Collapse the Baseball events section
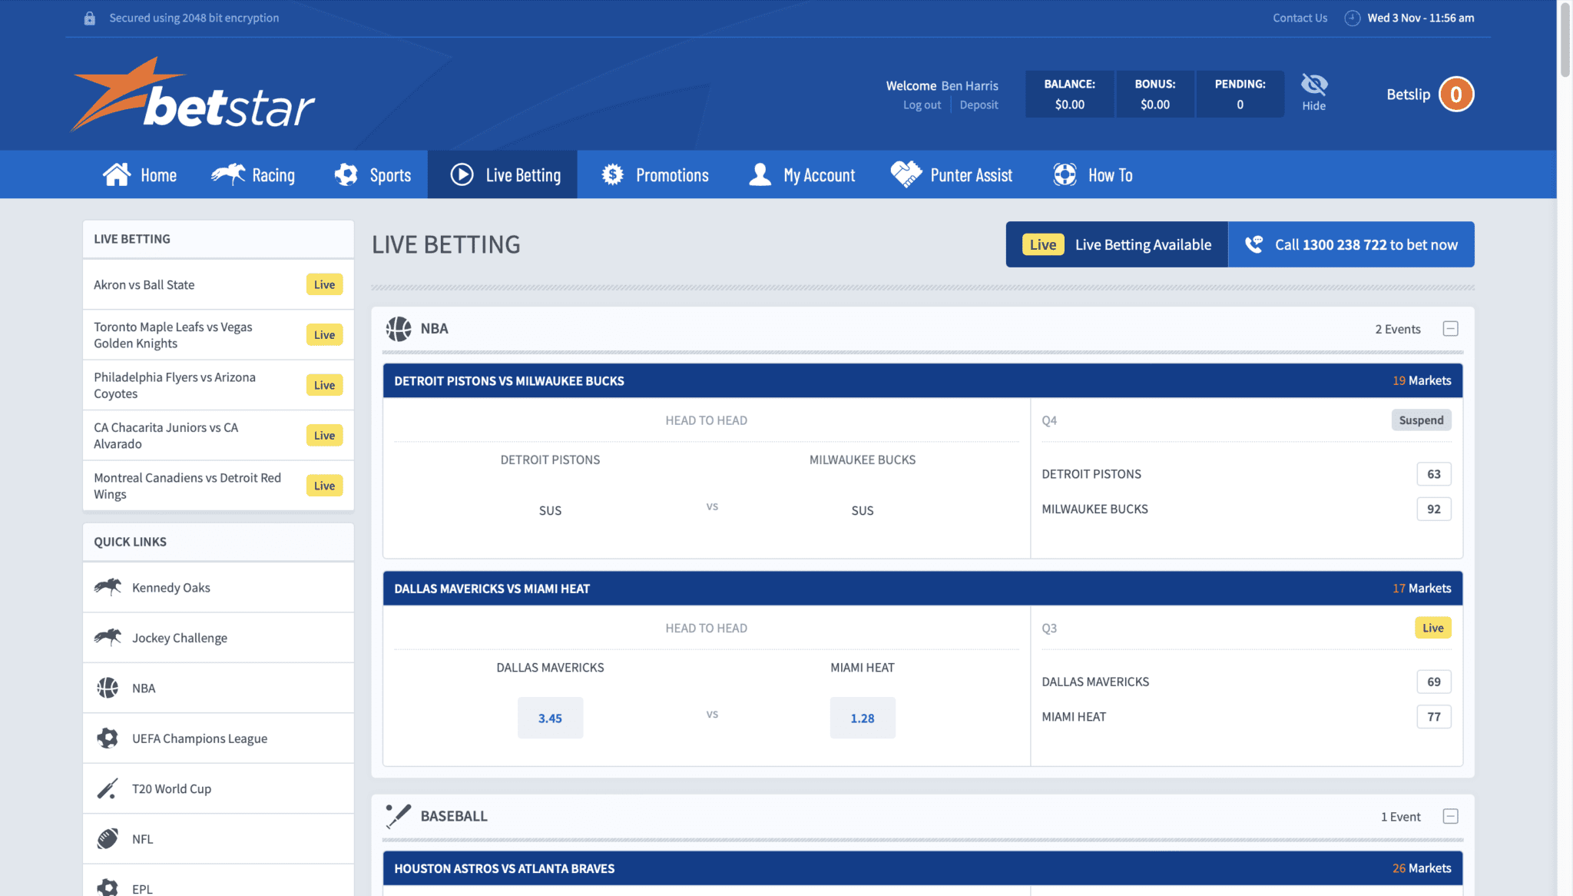Viewport: 1573px width, 896px height. point(1450,816)
